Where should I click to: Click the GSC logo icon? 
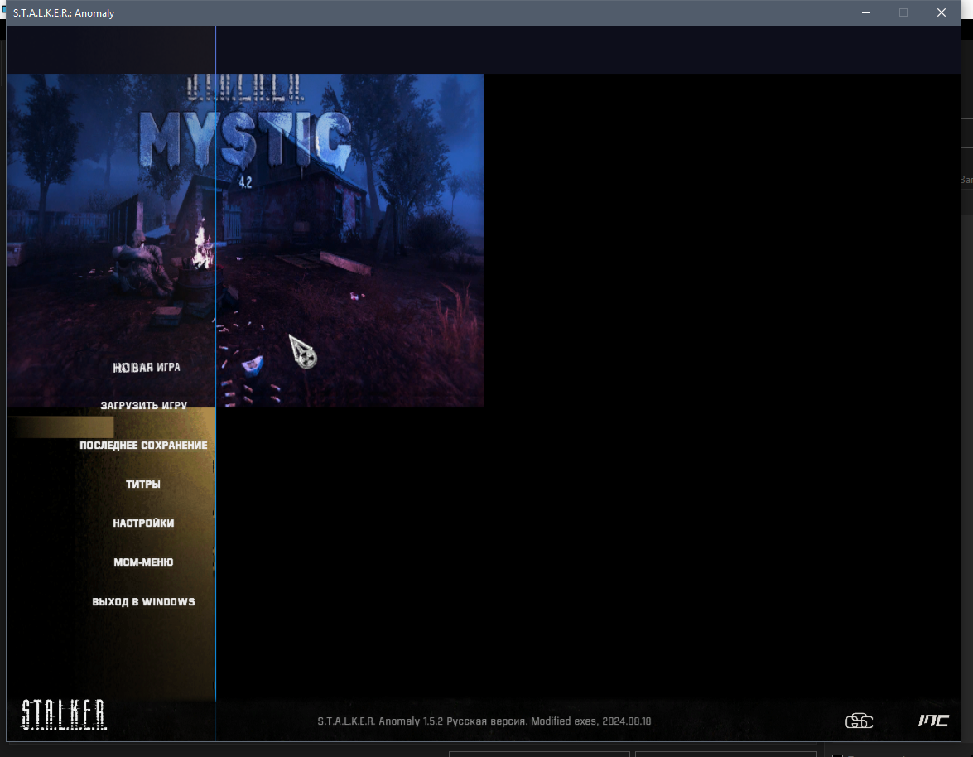point(860,721)
